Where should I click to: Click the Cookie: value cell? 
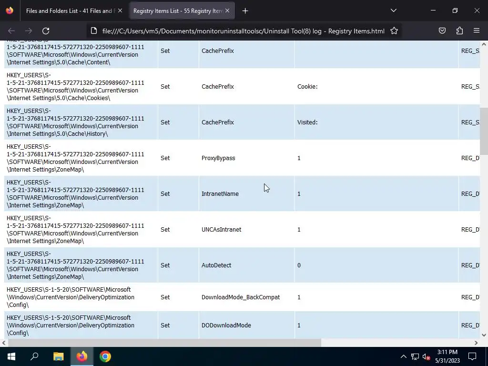376,87
